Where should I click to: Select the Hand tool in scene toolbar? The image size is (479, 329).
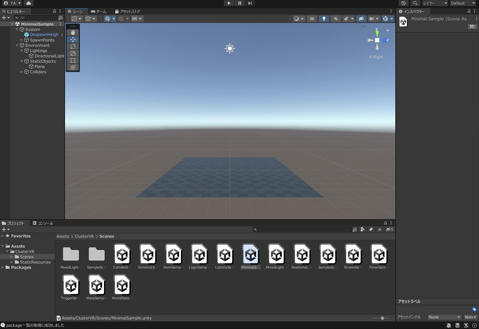click(x=73, y=33)
